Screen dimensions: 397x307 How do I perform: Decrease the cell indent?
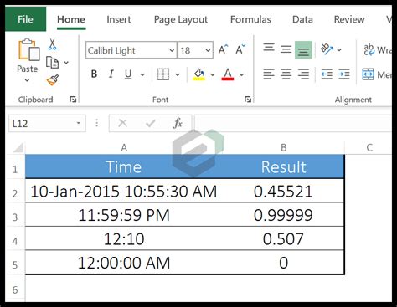pos(327,74)
